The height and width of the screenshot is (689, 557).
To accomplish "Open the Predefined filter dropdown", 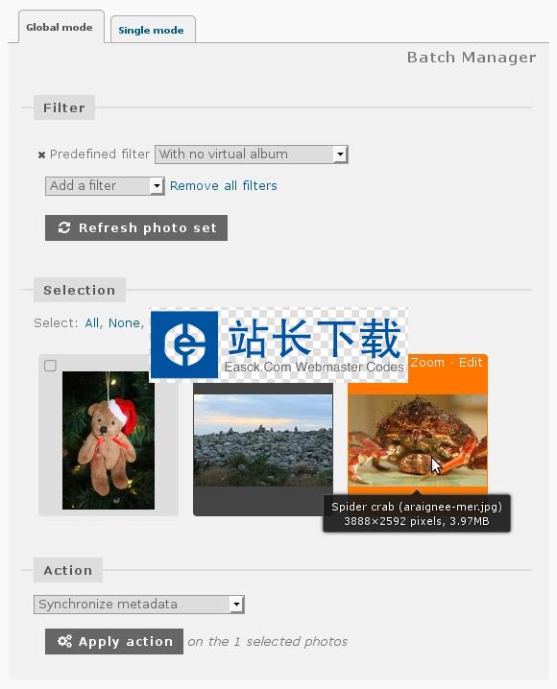I will [252, 154].
